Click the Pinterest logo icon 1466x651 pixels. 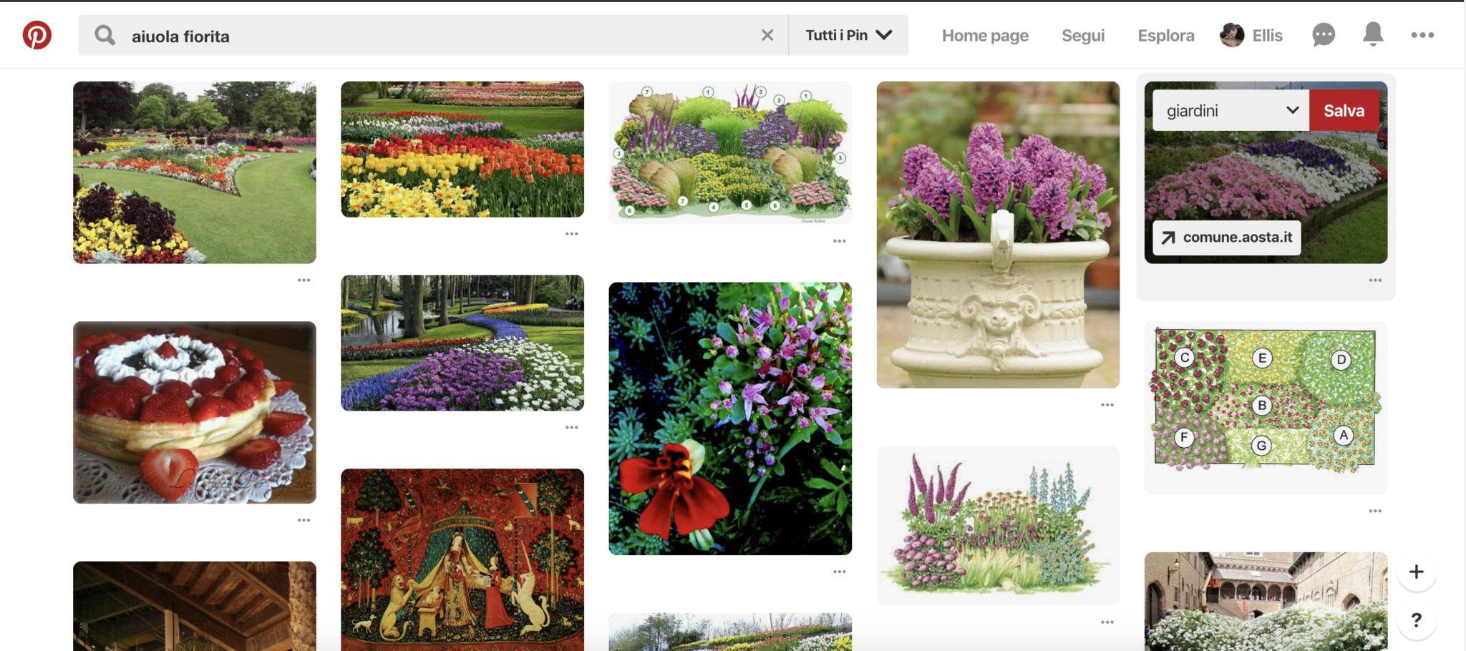click(x=37, y=35)
